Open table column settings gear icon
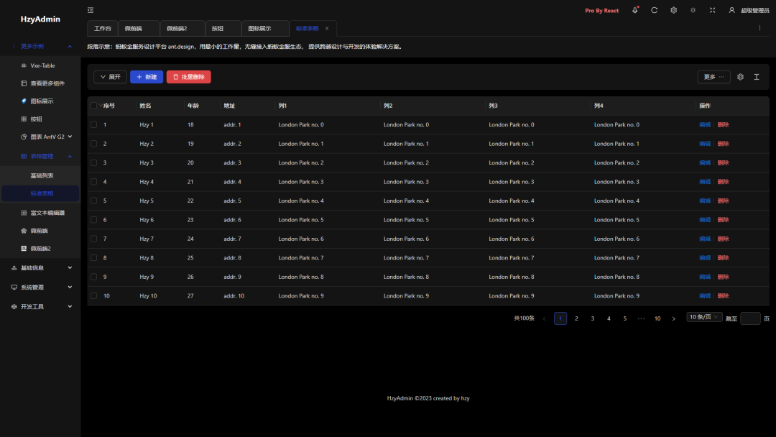776x437 pixels. coord(740,77)
